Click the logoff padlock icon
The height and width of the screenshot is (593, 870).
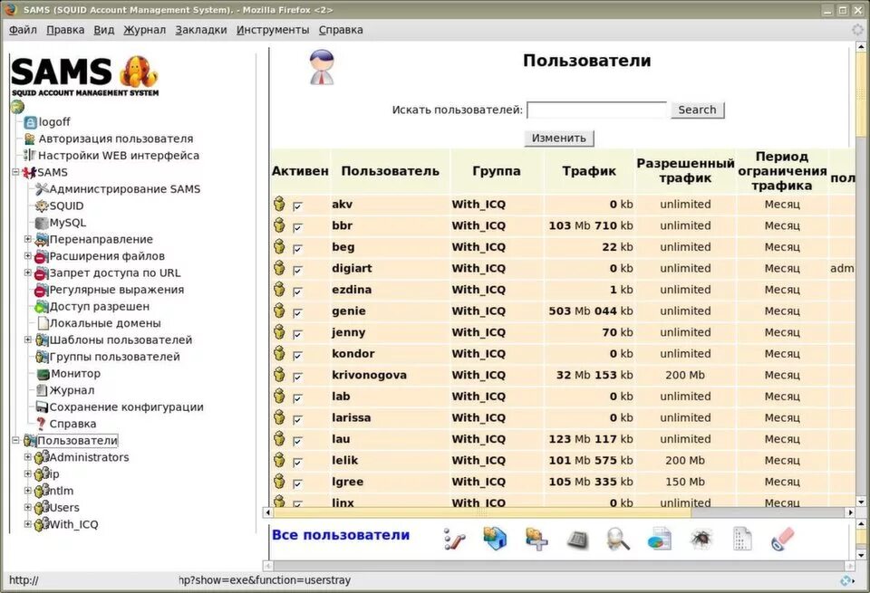coord(31,122)
